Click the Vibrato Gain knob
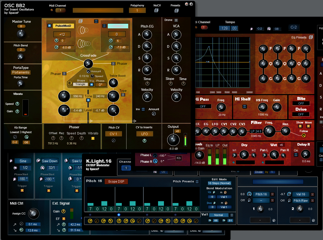The image size is (323, 240). pos(17,111)
